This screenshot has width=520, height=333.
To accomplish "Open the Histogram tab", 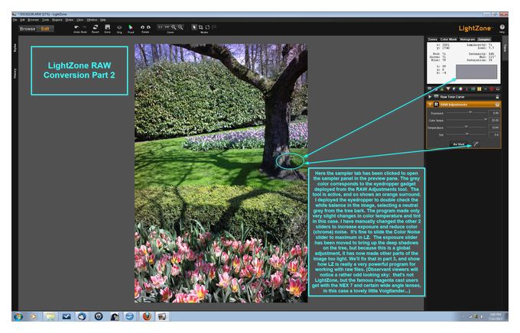I will 467,39.
